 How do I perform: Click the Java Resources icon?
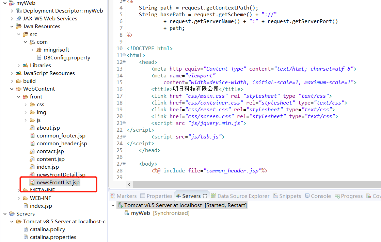(x=19, y=26)
